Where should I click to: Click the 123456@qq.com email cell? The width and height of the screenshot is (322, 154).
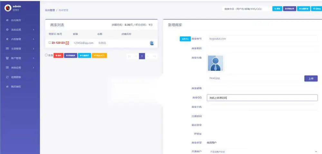point(84,43)
